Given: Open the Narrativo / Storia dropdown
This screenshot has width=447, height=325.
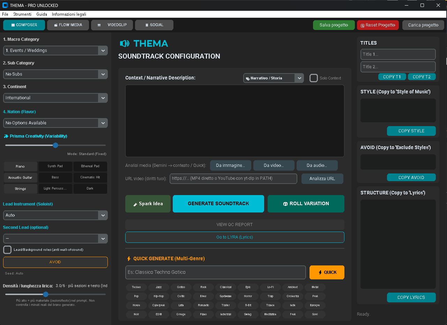Looking at the screenshot, I should (x=274, y=78).
